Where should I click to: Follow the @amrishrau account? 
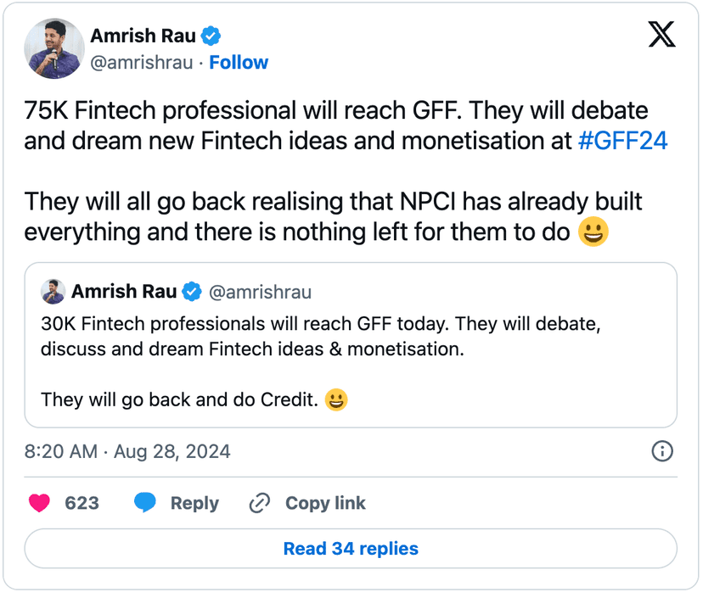pyautogui.click(x=239, y=63)
